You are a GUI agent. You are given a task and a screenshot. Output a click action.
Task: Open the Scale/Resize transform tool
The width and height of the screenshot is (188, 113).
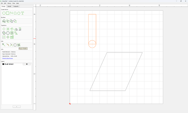tap(8, 29)
